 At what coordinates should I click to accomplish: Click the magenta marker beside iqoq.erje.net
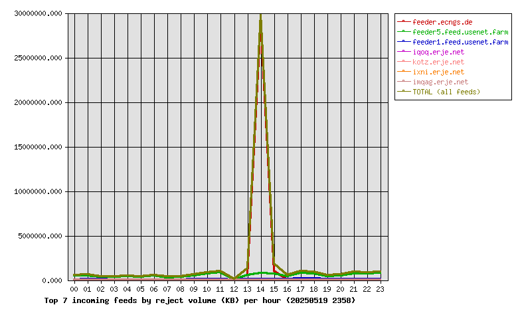pos(404,51)
